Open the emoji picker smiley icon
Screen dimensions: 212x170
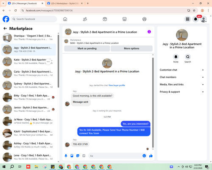click(x=144, y=156)
